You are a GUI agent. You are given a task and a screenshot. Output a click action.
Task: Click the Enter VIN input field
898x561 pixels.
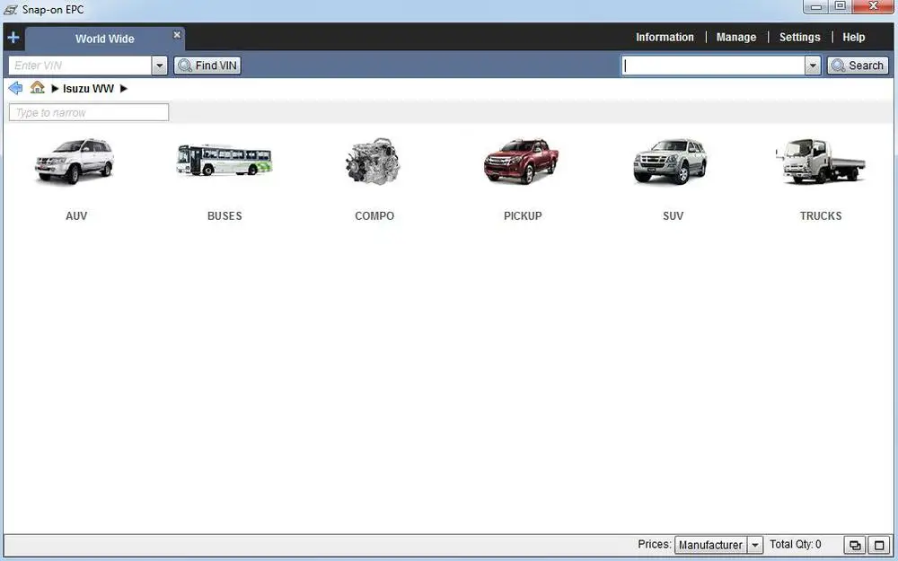[80, 66]
